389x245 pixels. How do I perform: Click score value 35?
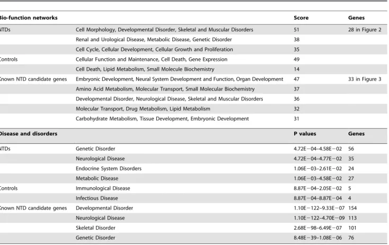point(296,50)
